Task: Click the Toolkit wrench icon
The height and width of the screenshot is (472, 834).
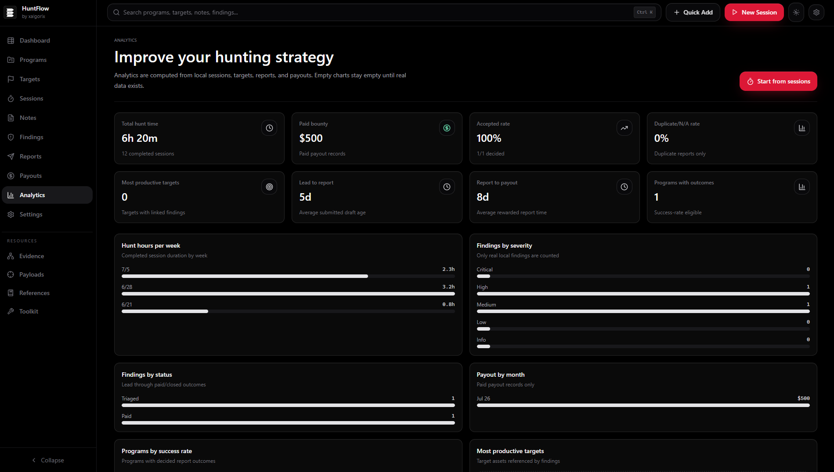Action: (11, 311)
